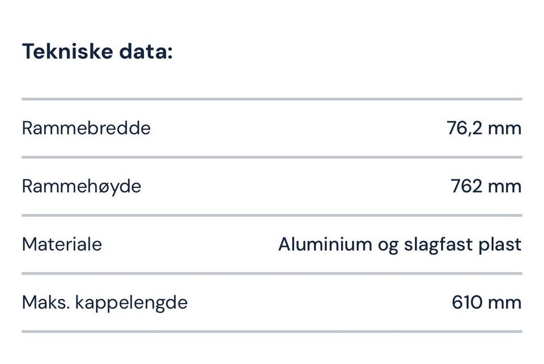Click the bottom divider below Maks. kappelengde

click(272, 331)
